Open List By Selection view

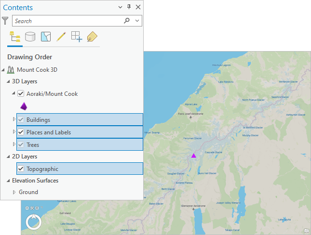[46, 37]
